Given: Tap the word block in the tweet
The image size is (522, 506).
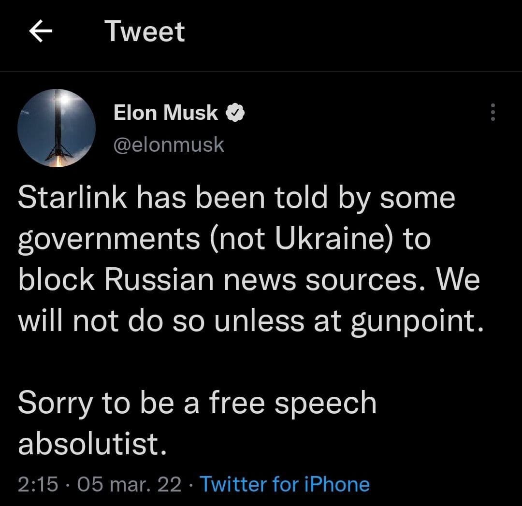Looking at the screenshot, I should click(x=56, y=279).
